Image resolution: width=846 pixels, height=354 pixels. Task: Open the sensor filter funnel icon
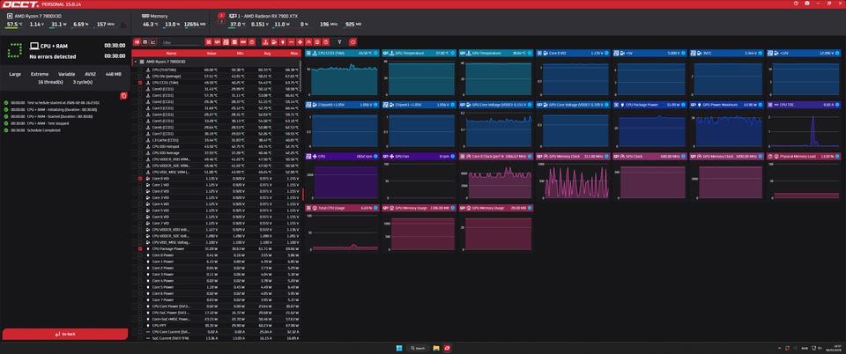pyautogui.click(x=339, y=41)
